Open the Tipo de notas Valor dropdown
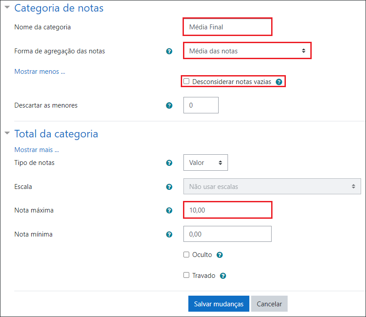Image resolution: width=366 pixels, height=317 pixels. (205, 163)
